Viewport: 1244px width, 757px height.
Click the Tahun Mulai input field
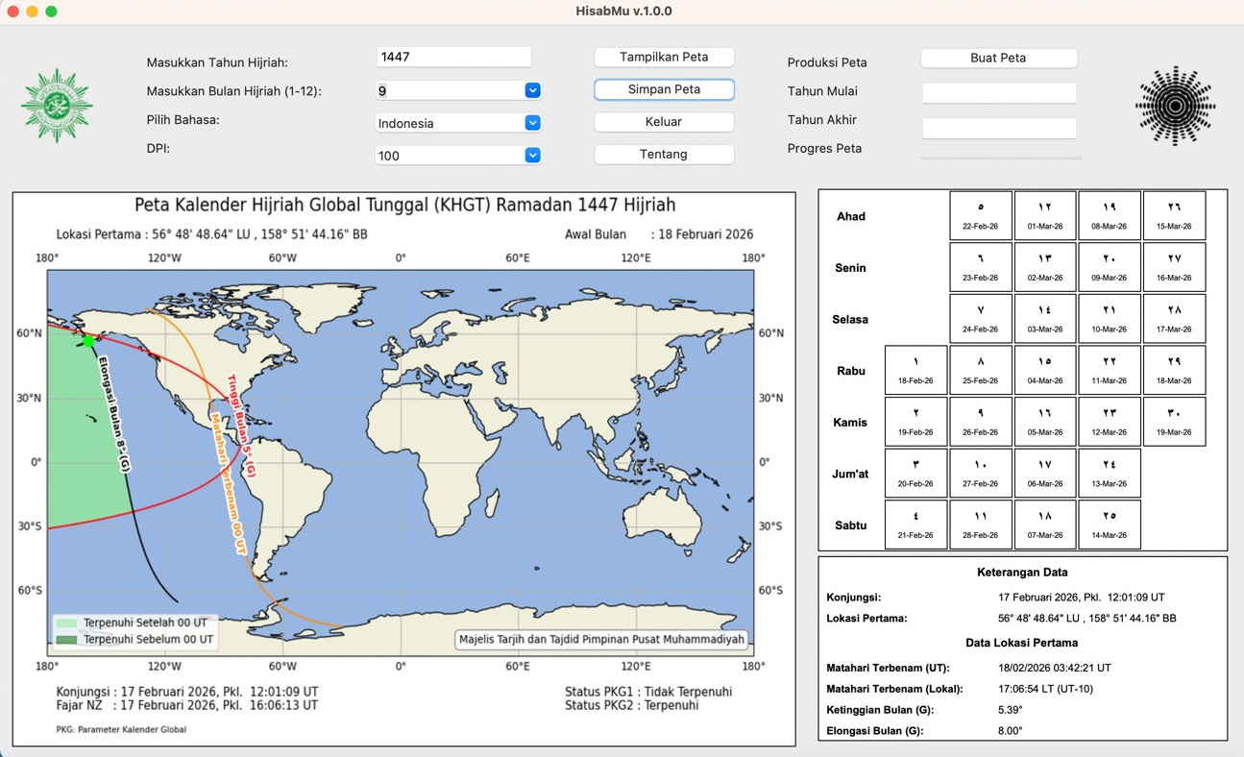[999, 93]
